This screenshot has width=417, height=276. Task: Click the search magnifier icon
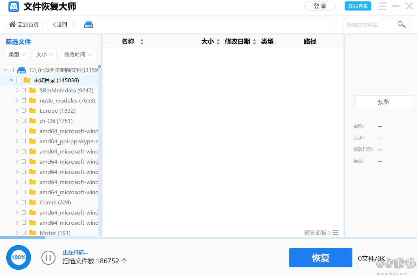click(402, 25)
